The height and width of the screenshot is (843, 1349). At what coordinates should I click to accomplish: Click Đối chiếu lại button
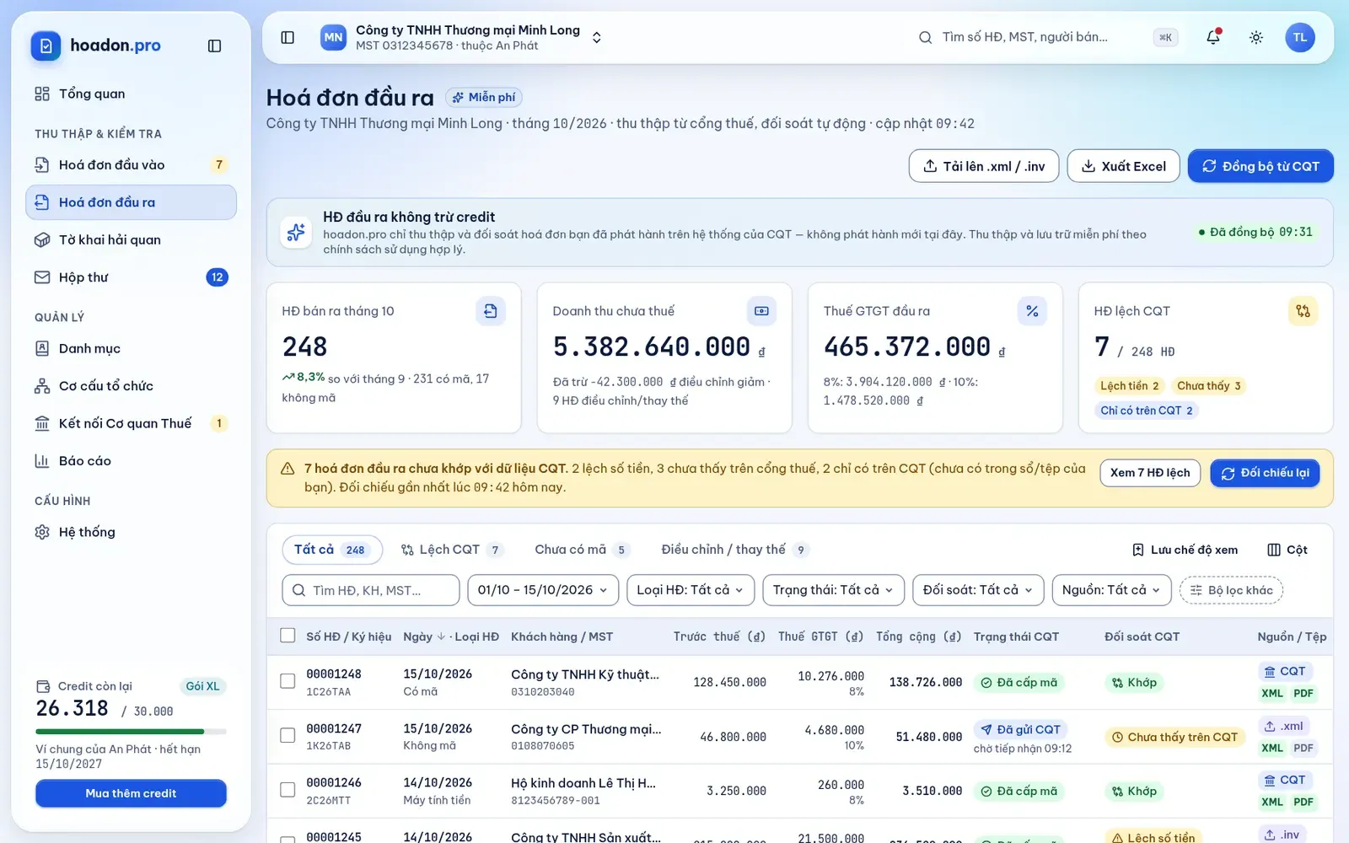1265,473
